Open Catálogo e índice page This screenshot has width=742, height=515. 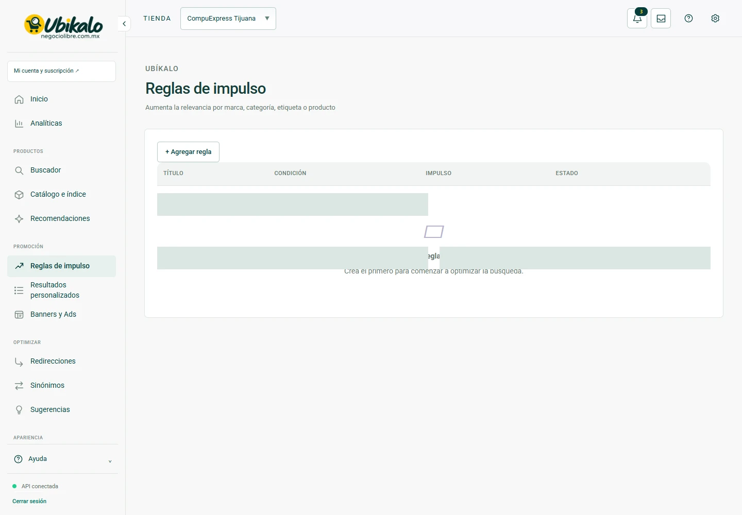point(61,195)
